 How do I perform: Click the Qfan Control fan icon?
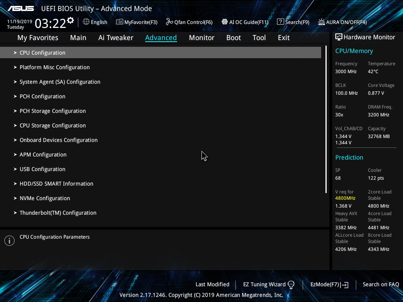(x=169, y=22)
